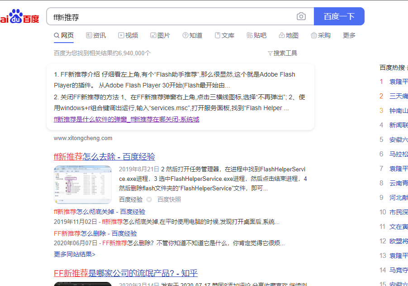This screenshot has height=286, width=408.
Task: Open hot search item 6 马拉松
Action: 399,154
